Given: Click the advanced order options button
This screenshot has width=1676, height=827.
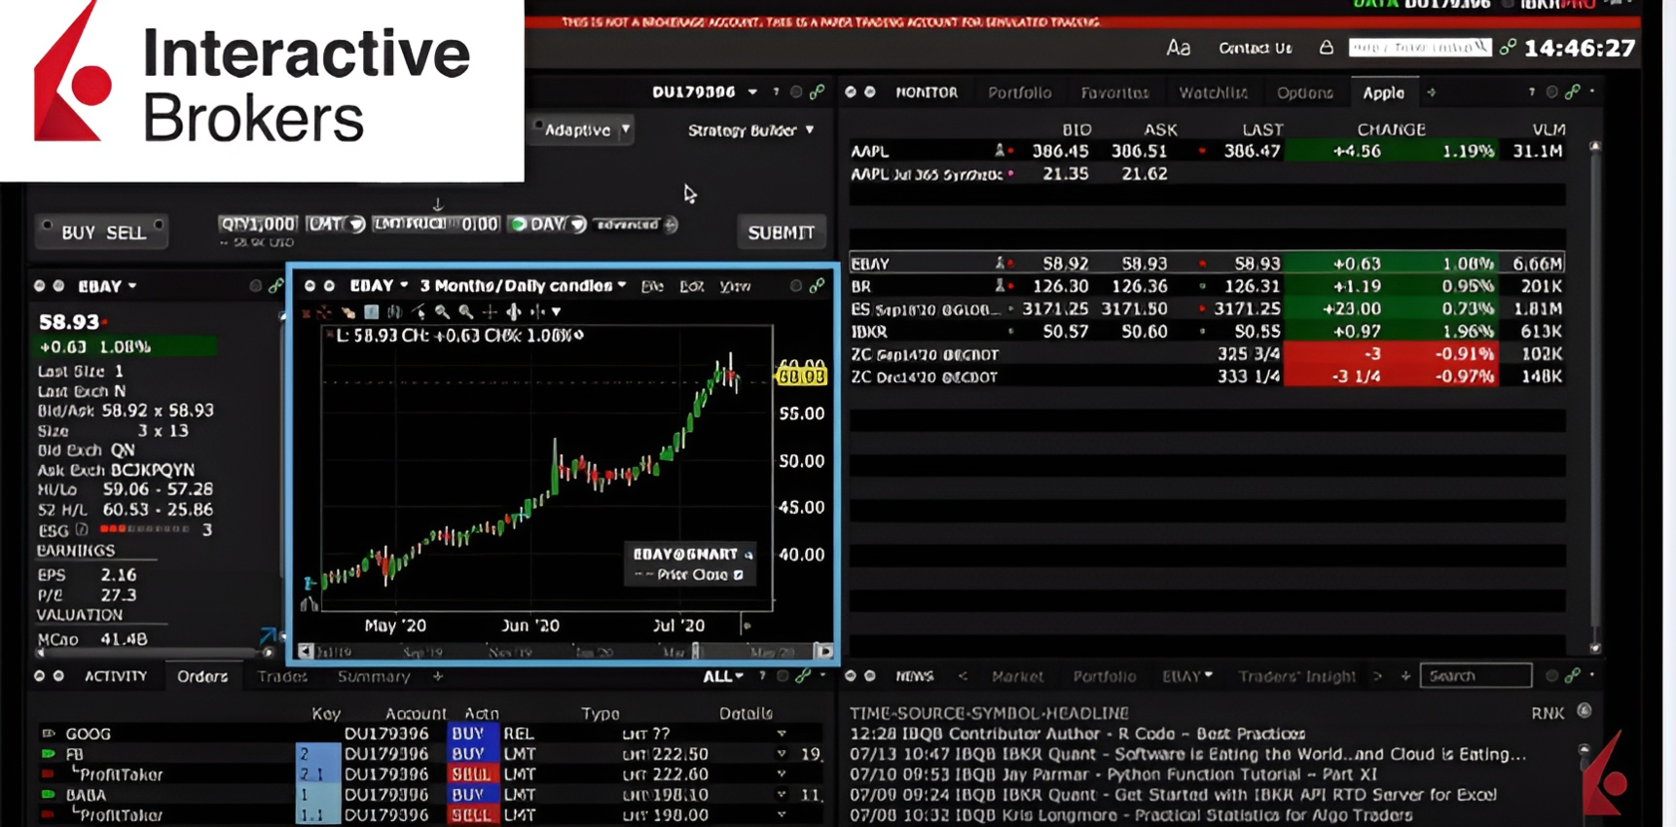Looking at the screenshot, I should 636,224.
